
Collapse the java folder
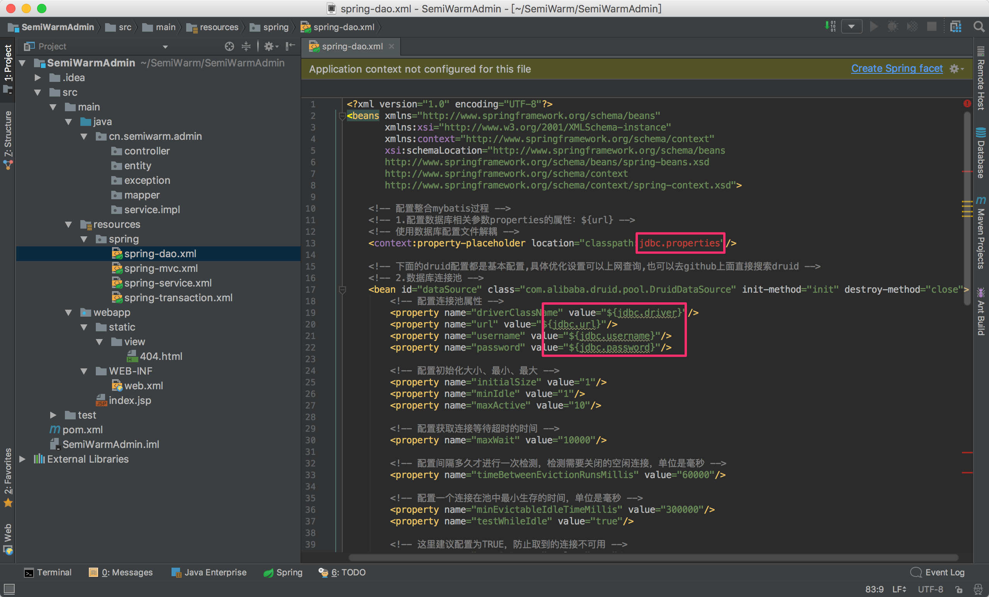click(69, 122)
